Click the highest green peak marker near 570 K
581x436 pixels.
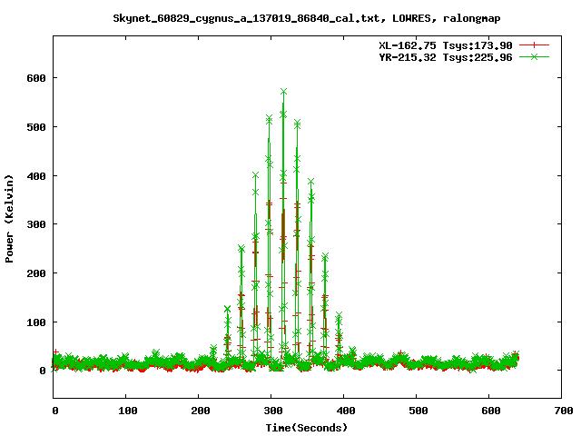pyautogui.click(x=284, y=92)
